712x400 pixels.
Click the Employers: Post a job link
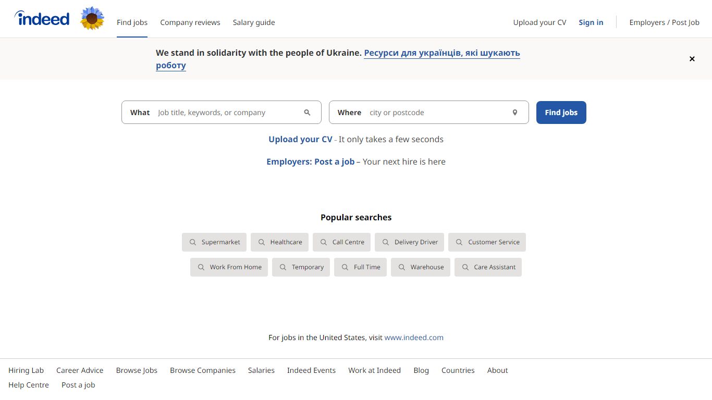coord(311,161)
